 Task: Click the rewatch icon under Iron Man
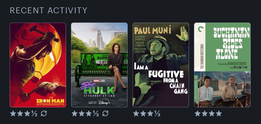[44, 113]
